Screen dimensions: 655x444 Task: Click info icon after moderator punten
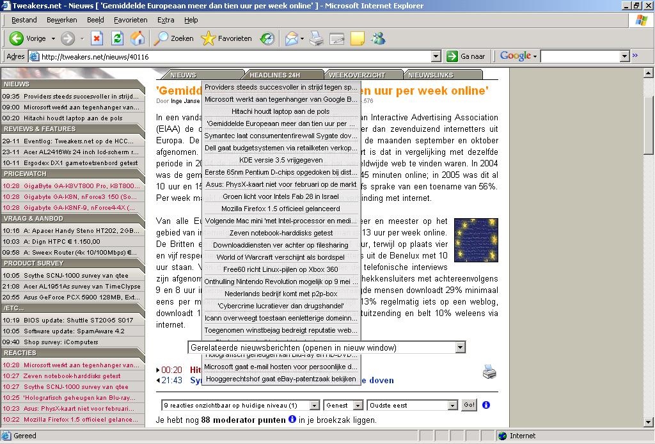point(292,419)
